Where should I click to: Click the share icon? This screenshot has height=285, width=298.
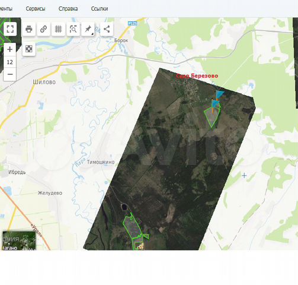pyautogui.click(x=107, y=29)
